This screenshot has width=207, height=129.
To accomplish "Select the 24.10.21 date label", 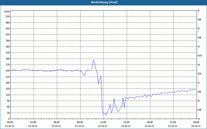I will pyautogui.click(x=196, y=126).
